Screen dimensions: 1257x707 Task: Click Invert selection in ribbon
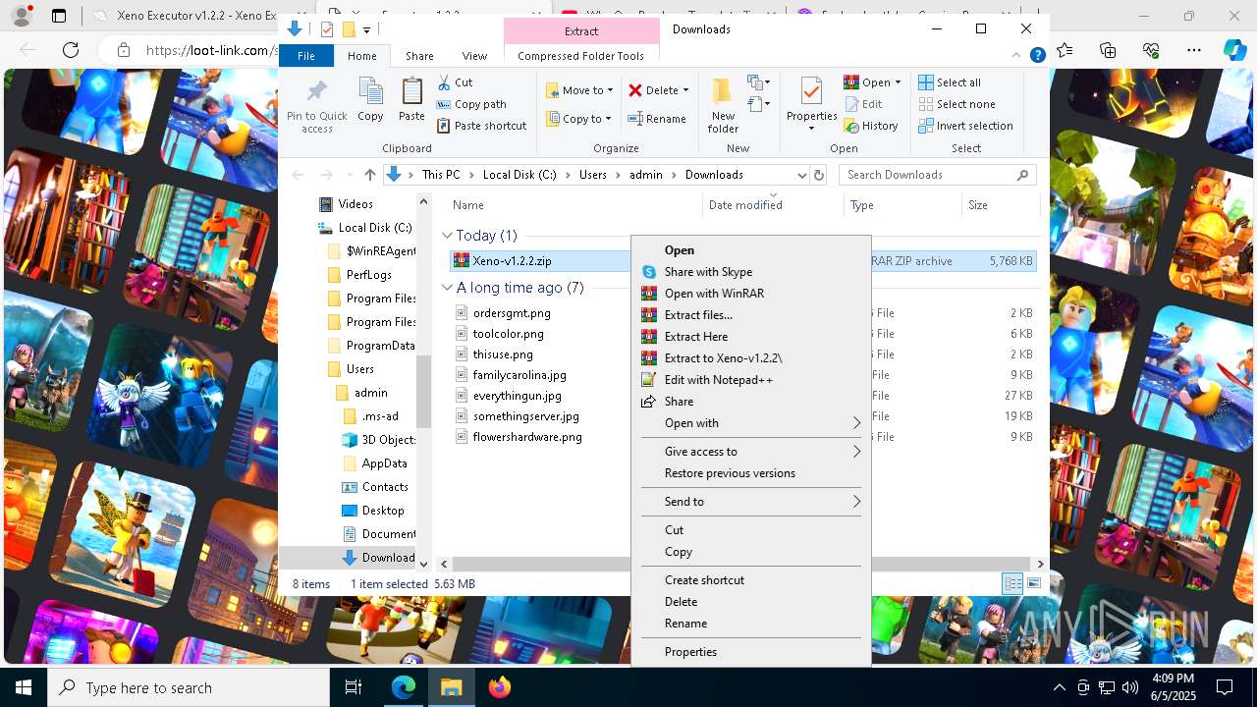[965, 126]
